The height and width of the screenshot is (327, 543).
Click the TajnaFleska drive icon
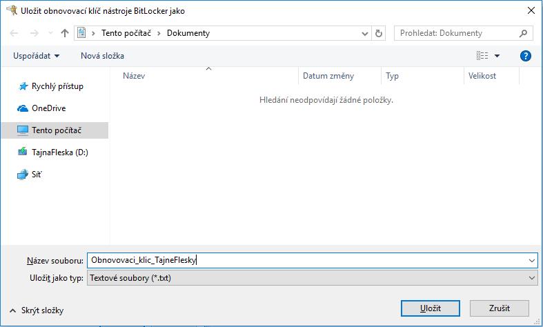pyautogui.click(x=23, y=151)
